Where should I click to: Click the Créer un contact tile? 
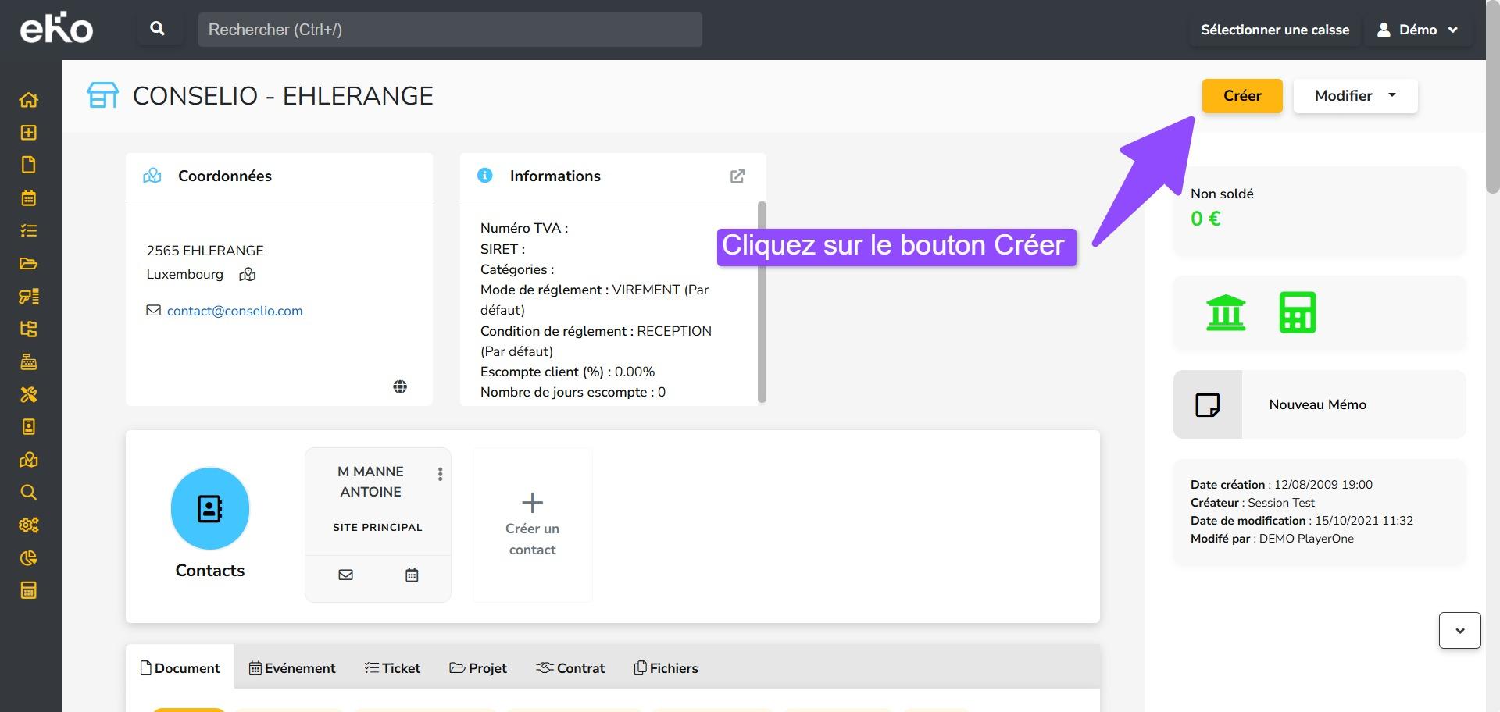point(532,525)
